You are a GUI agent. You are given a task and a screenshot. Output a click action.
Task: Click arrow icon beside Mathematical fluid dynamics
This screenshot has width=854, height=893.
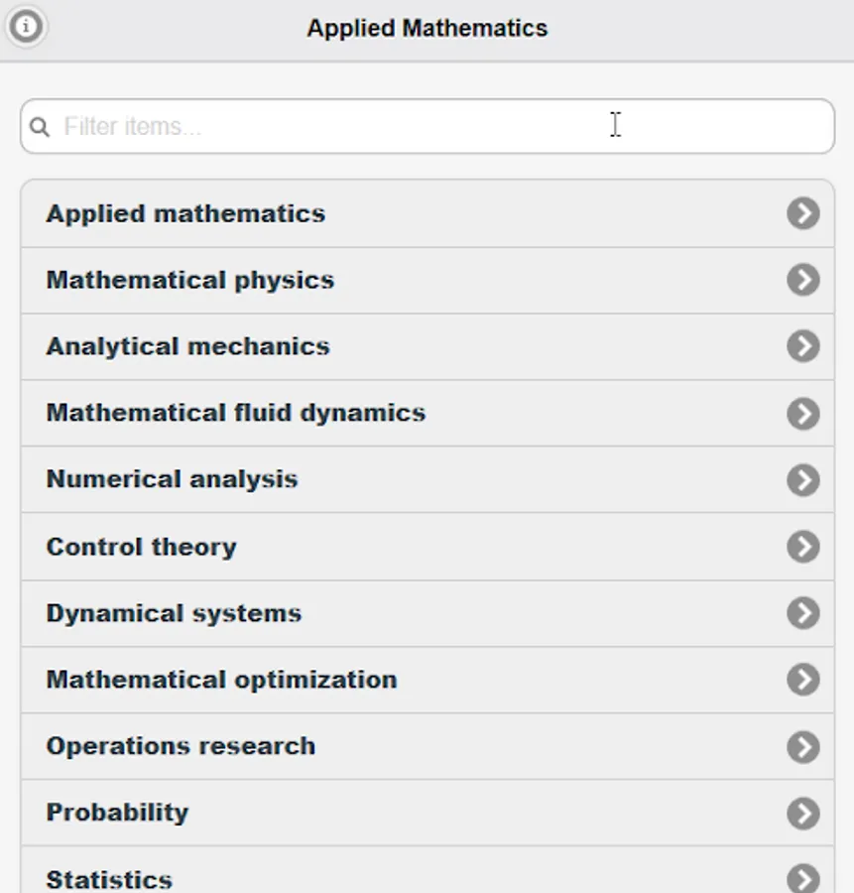[x=803, y=414]
